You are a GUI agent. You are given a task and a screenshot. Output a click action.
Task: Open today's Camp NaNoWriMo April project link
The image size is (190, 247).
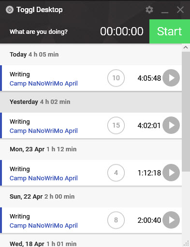point(44,84)
